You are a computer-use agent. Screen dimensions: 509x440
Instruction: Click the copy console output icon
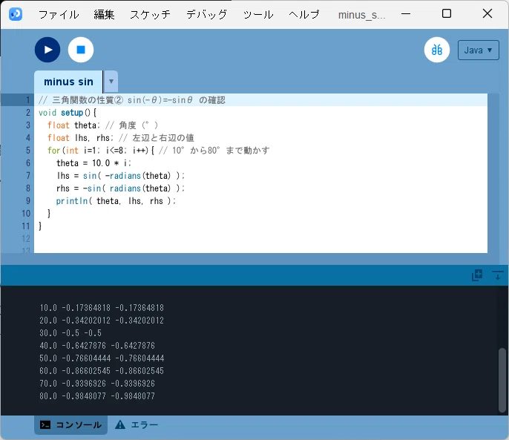point(477,275)
